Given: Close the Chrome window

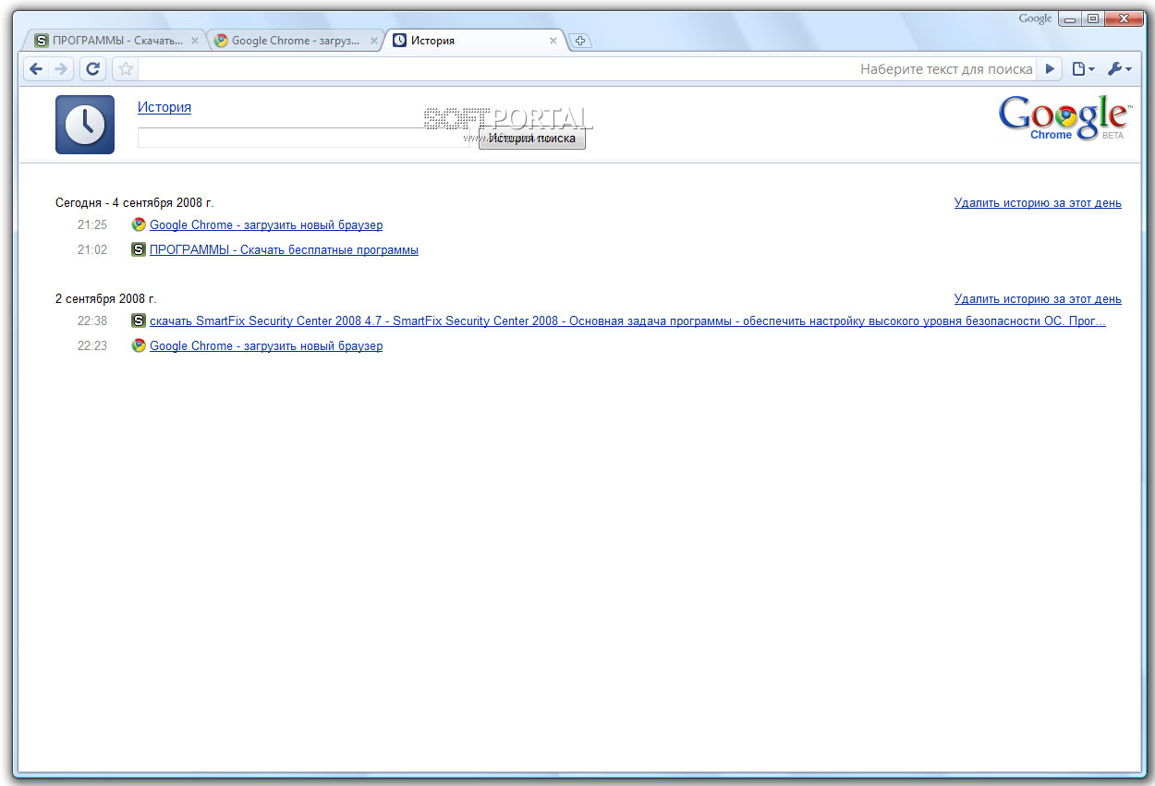Looking at the screenshot, I should point(1125,18).
